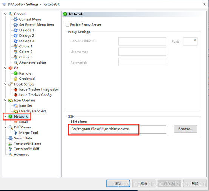Select the Email tree item text
209x191 pixels.
pos(23,122)
